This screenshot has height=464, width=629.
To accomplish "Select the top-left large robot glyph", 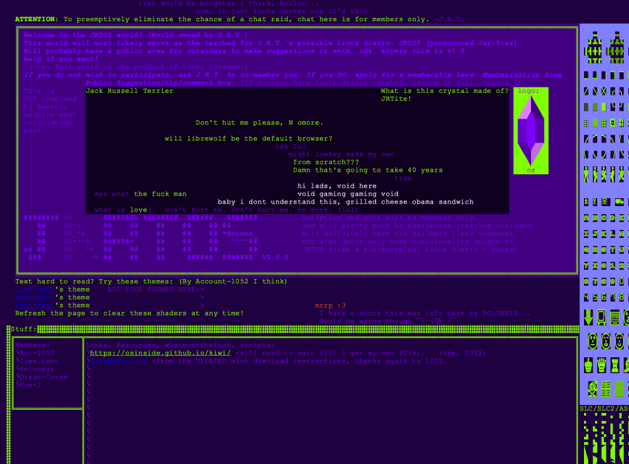I will pos(593,47).
